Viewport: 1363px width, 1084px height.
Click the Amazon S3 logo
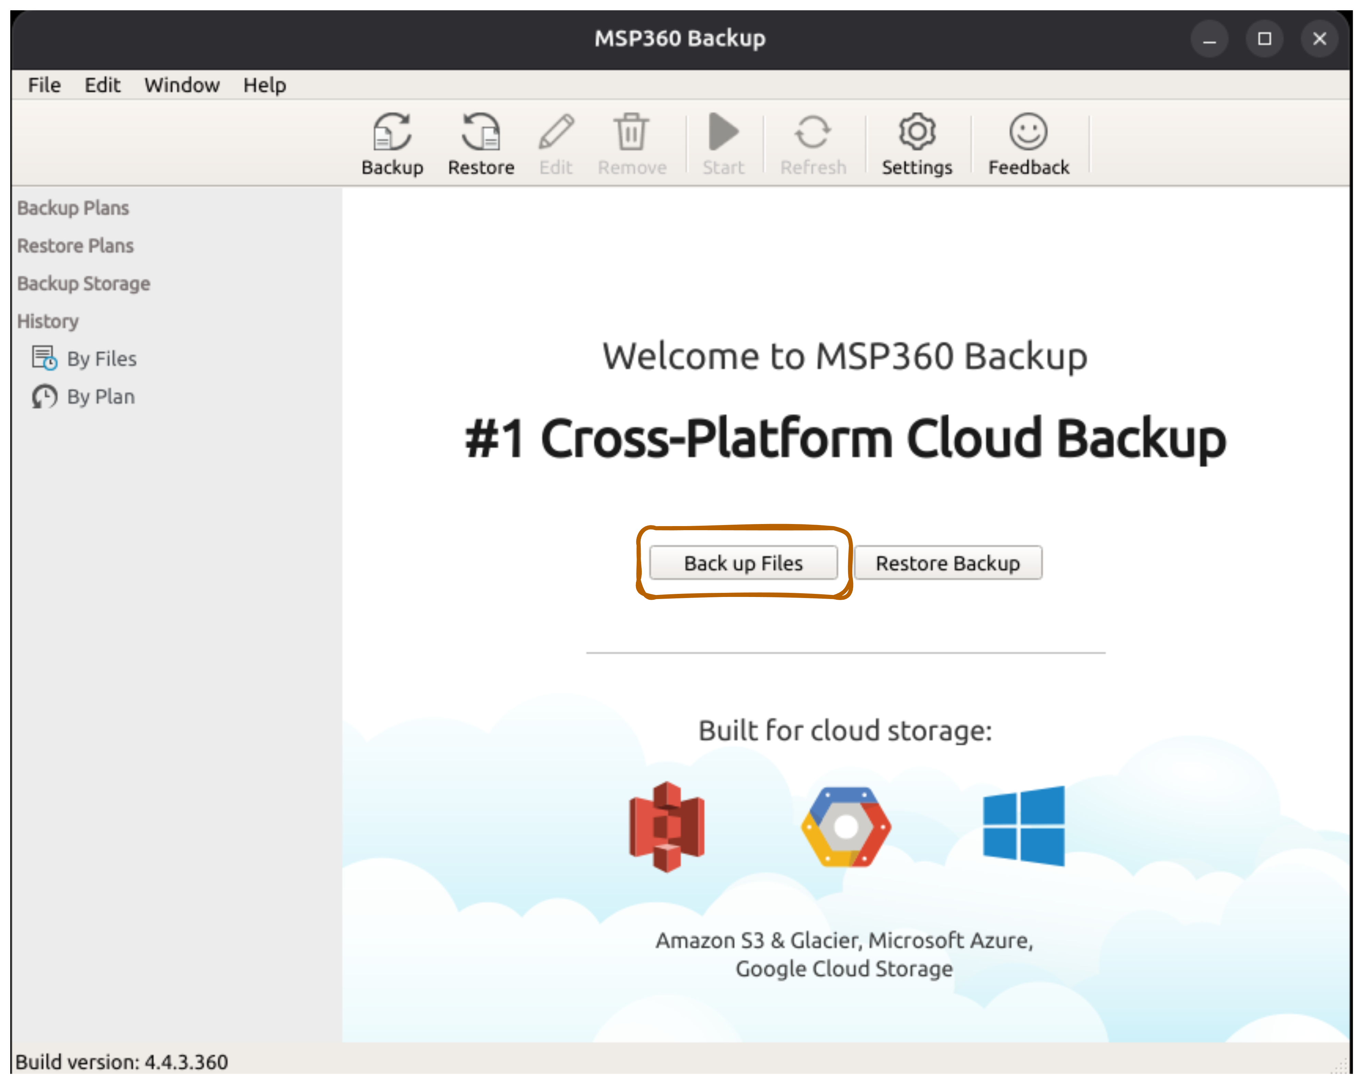pyautogui.click(x=666, y=826)
